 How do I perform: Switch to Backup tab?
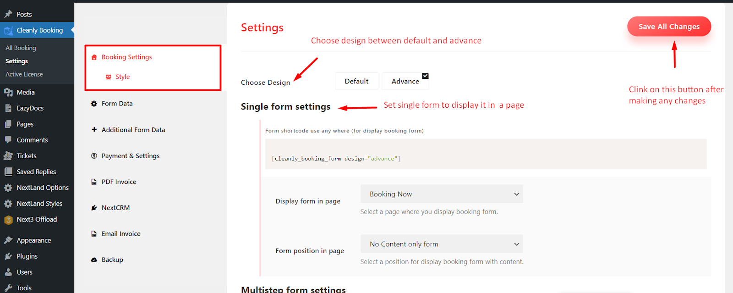coord(112,260)
